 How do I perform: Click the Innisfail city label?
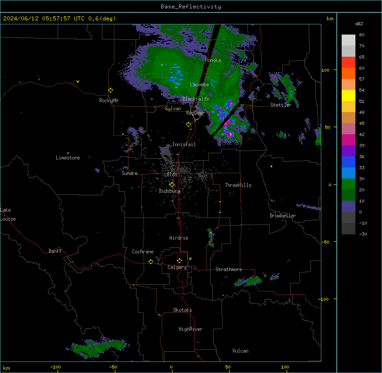184,144
